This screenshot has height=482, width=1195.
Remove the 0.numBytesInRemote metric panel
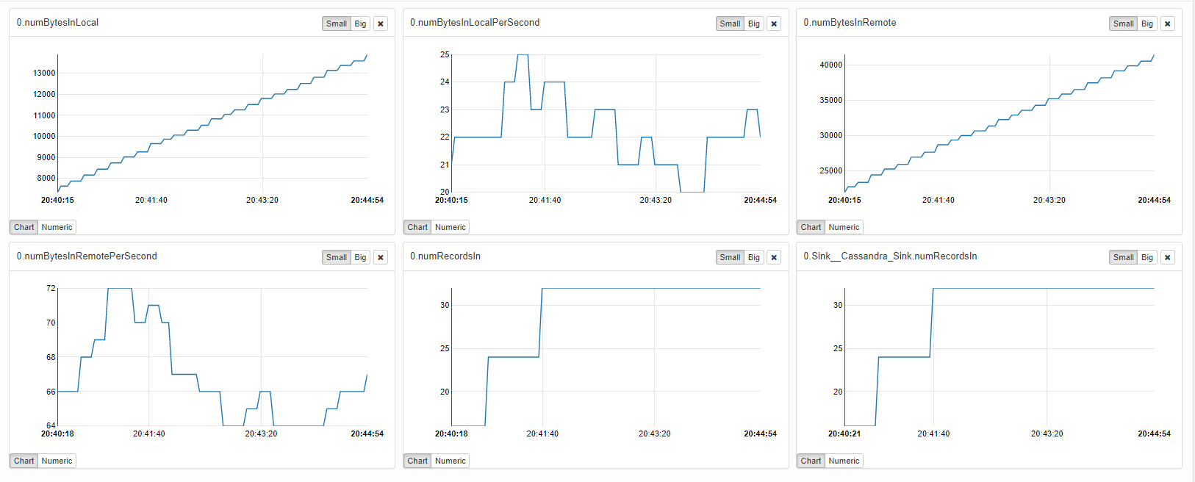pyautogui.click(x=1168, y=24)
